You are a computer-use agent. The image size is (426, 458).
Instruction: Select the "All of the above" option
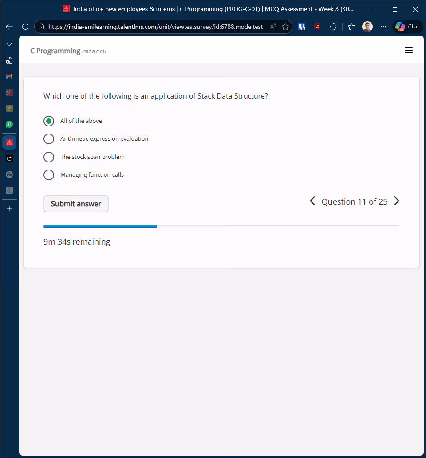(x=49, y=121)
